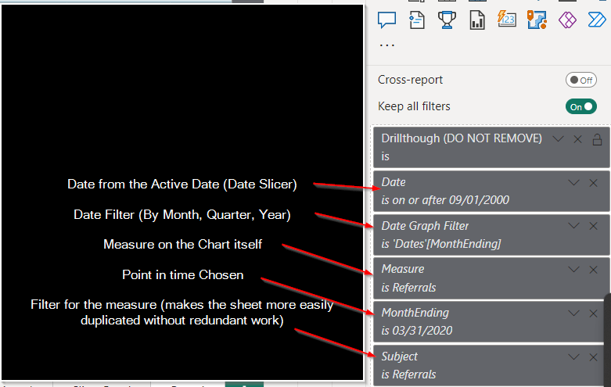Expand the Subject filter card chevron
The image size is (611, 387).
coord(573,357)
